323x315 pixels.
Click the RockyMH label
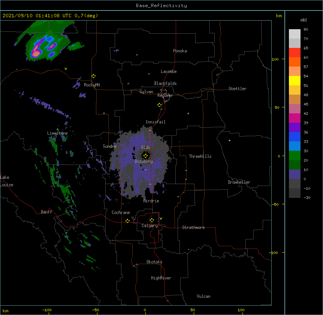(92, 85)
